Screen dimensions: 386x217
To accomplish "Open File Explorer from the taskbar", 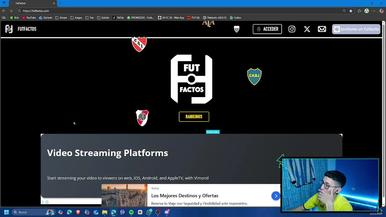I will tap(105, 212).
